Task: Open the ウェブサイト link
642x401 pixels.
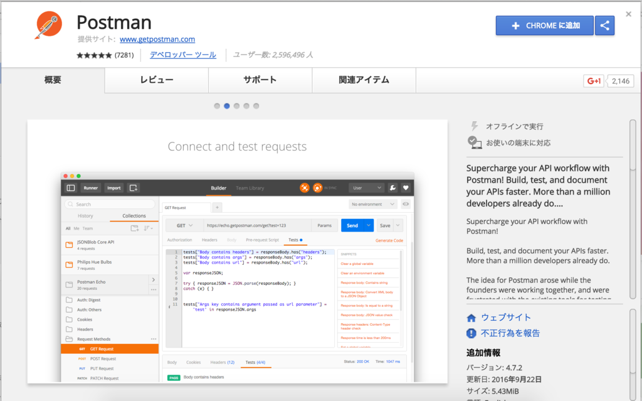Action: [506, 318]
